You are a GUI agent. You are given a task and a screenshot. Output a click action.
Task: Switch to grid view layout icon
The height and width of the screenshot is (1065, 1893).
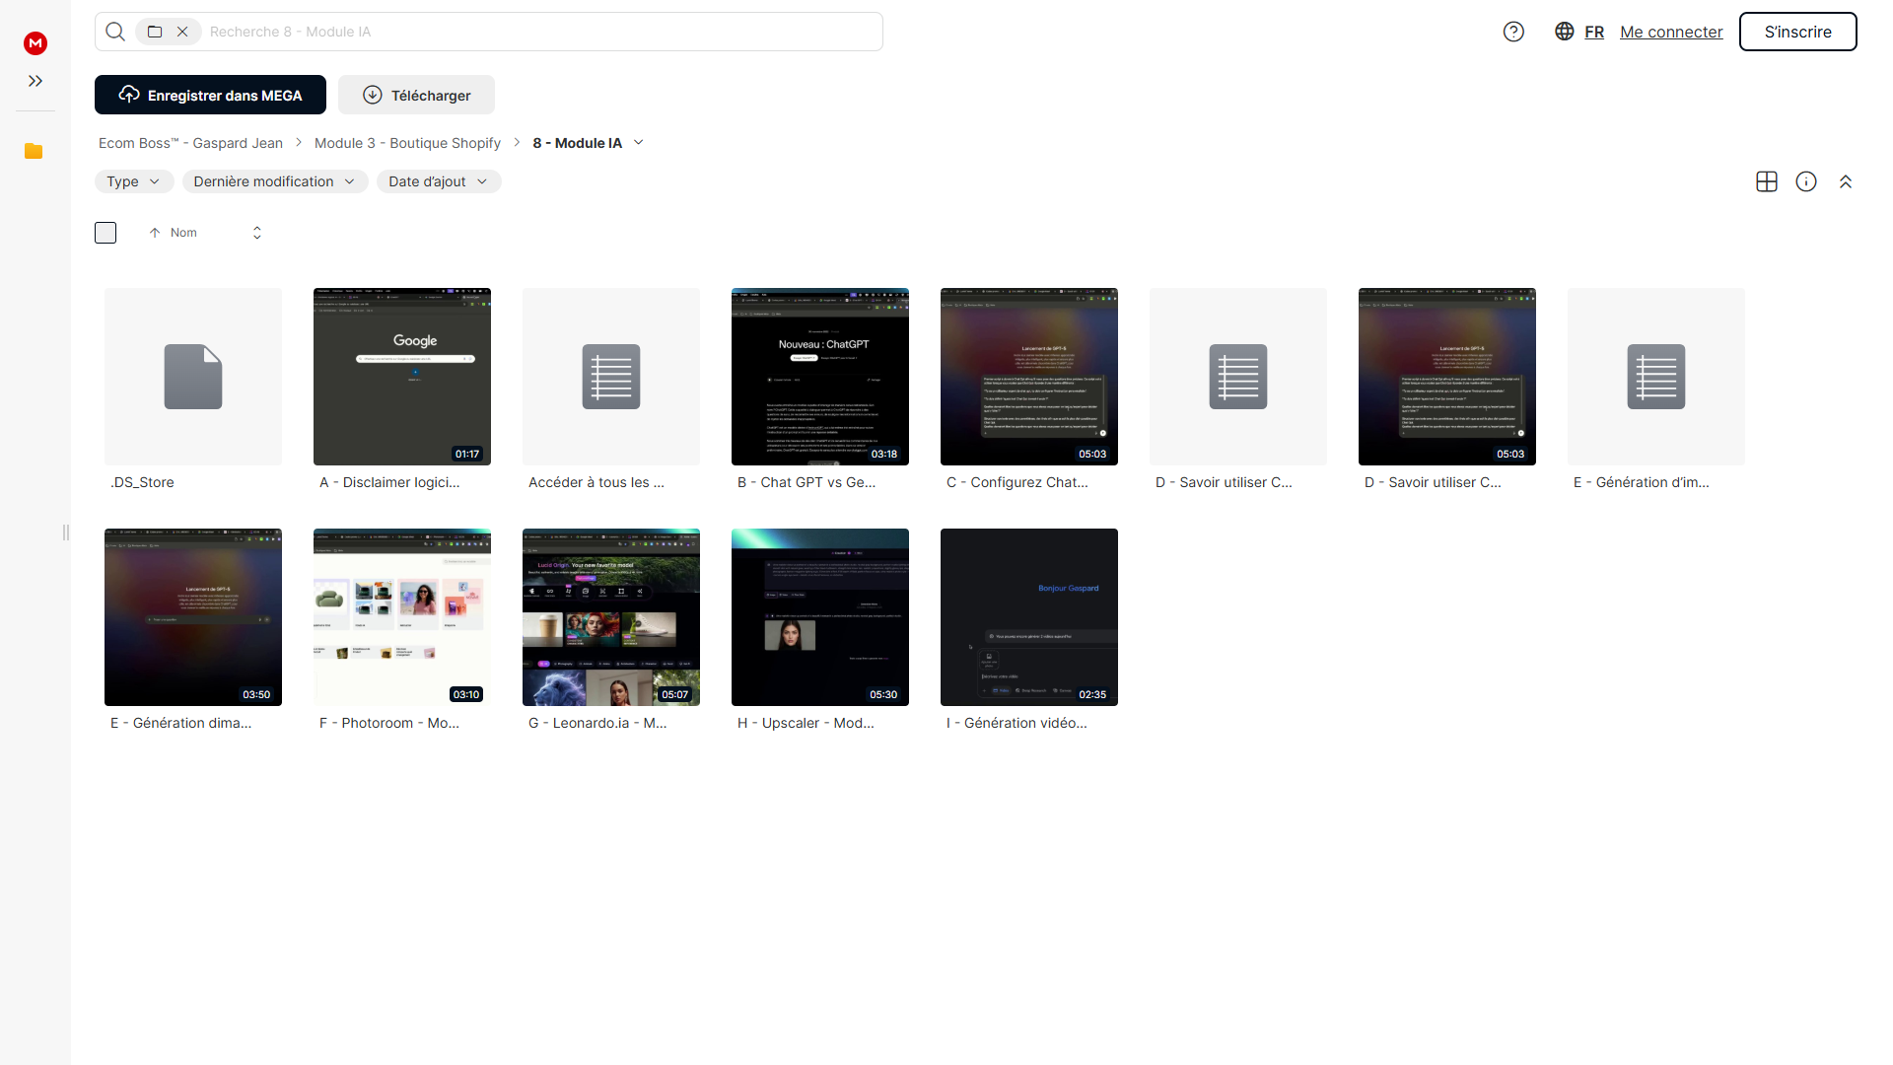pyautogui.click(x=1767, y=181)
